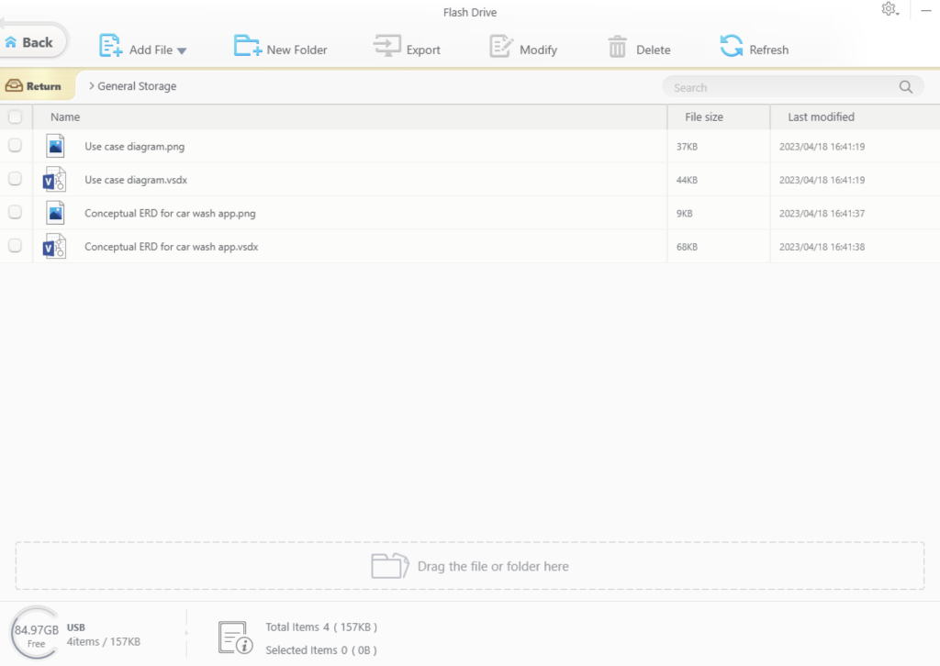940x666 pixels.
Task: Click the New Folder icon
Action: point(248,46)
